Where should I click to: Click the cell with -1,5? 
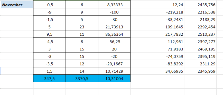50,19
